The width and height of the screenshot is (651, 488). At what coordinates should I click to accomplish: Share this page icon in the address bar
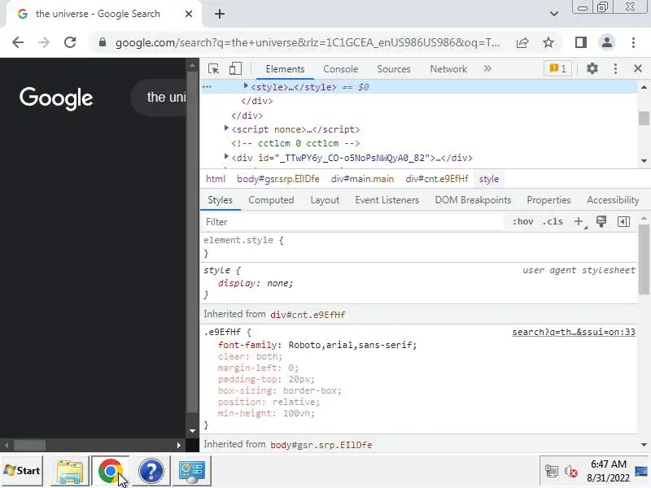(522, 42)
